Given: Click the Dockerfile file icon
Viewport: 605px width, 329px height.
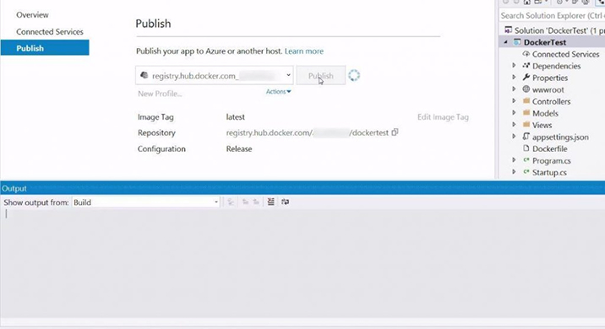Looking at the screenshot, I should 526,148.
